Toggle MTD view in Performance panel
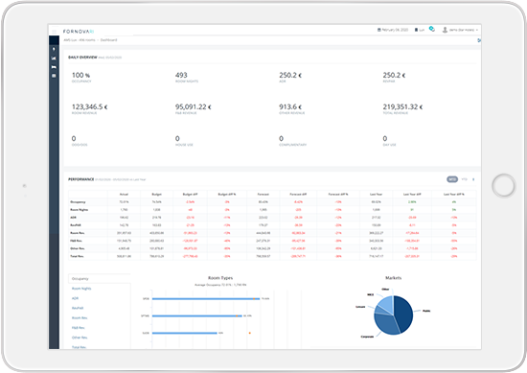The height and width of the screenshot is (373, 527). 452,179
